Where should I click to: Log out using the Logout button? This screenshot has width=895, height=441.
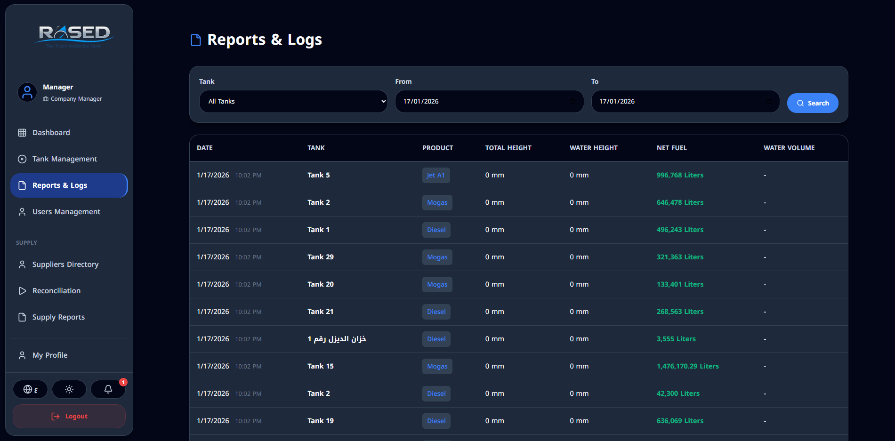pos(69,417)
